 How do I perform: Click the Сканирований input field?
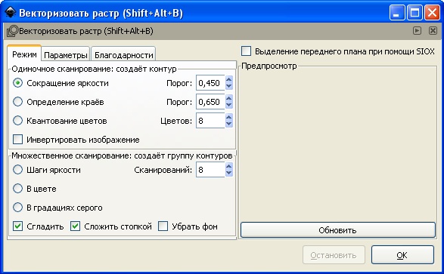click(210, 170)
